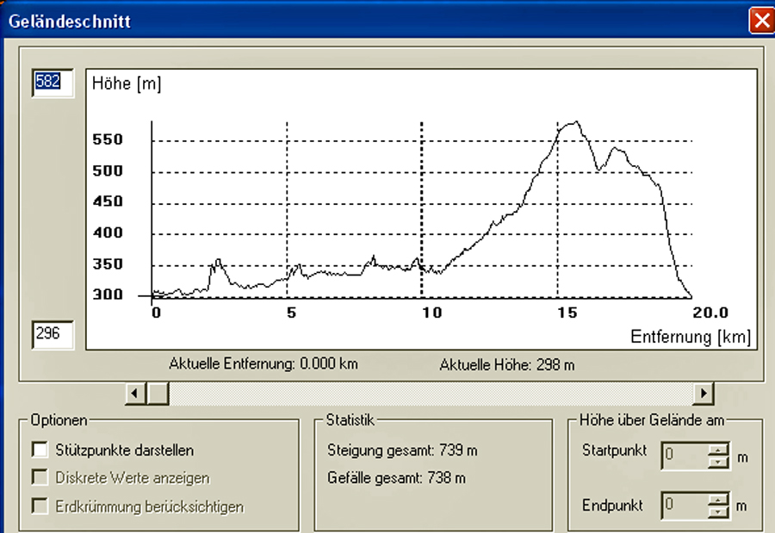Image resolution: width=775 pixels, height=533 pixels.
Task: Select the minimum height field showing 296
Action: click(53, 334)
